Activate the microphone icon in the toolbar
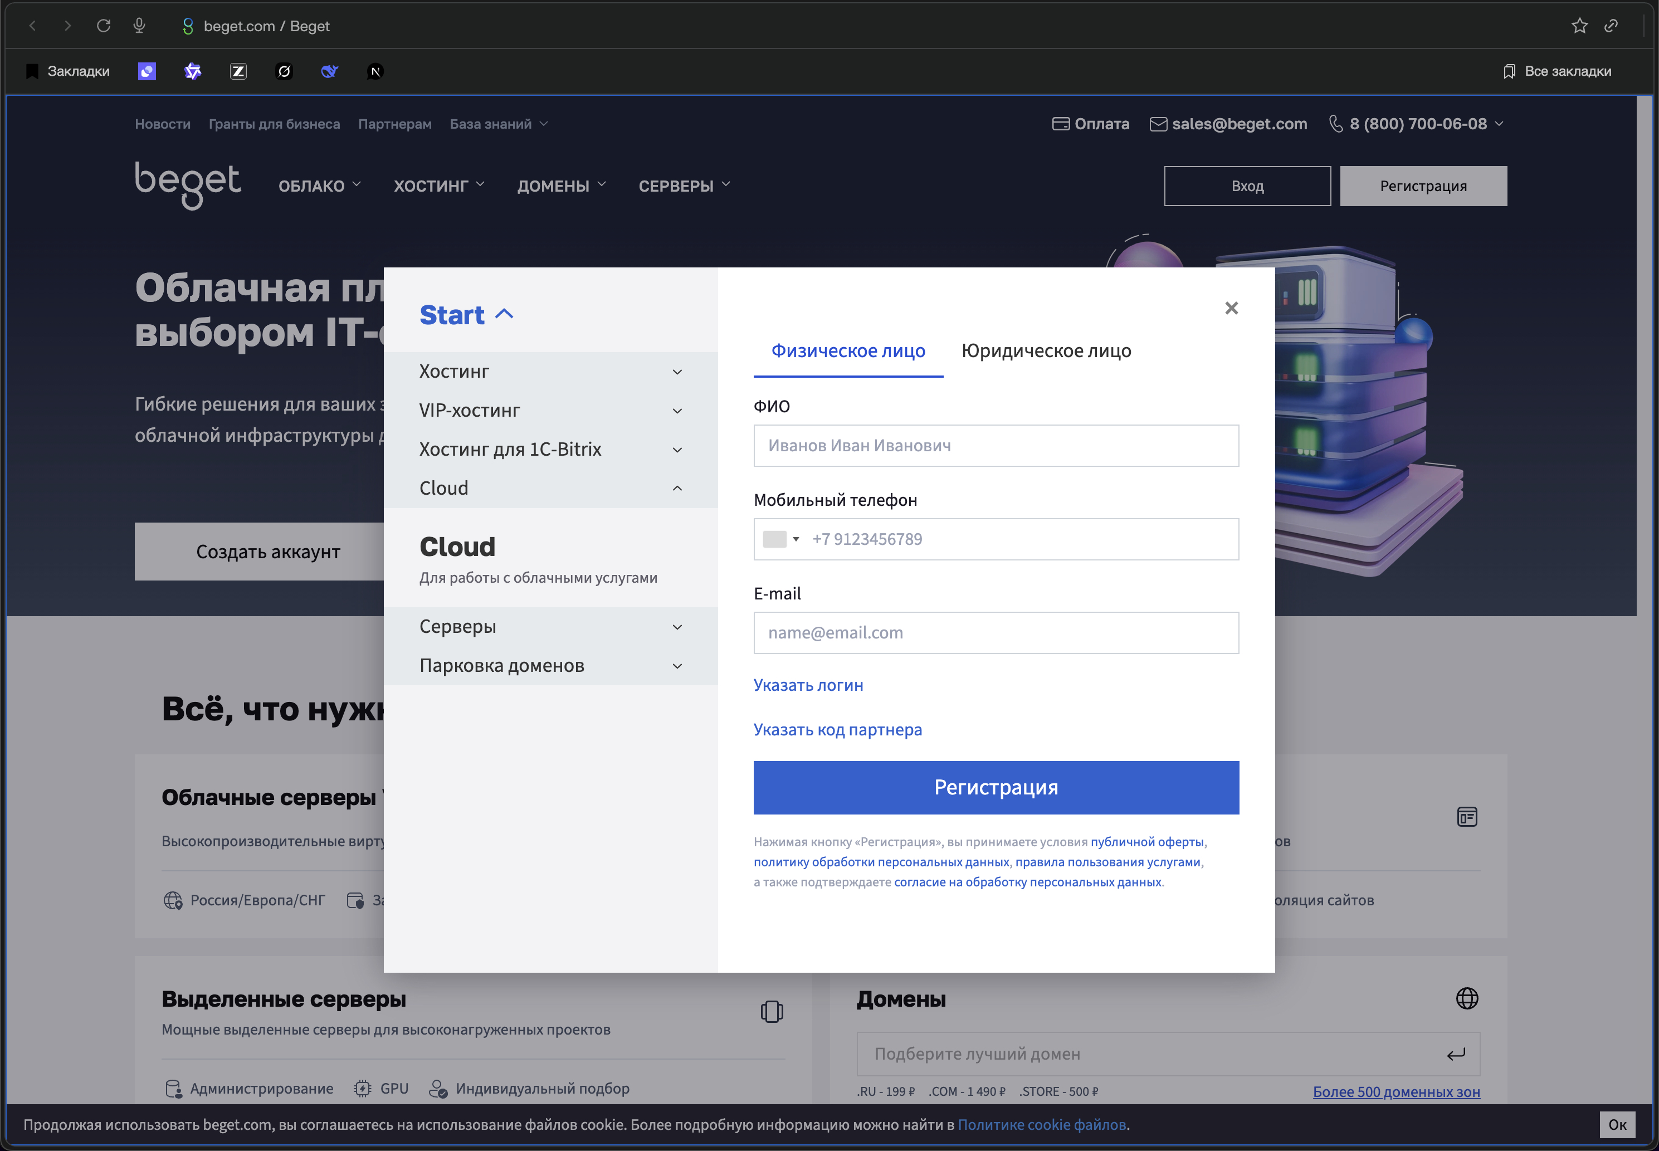The image size is (1659, 1151). pyautogui.click(x=140, y=26)
